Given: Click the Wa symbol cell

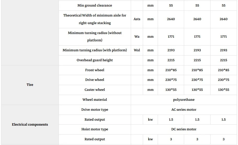Looking at the screenshot, I should pyautogui.click(x=137, y=37).
